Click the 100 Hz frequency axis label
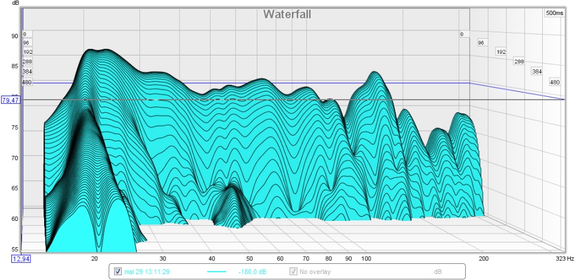 366,259
